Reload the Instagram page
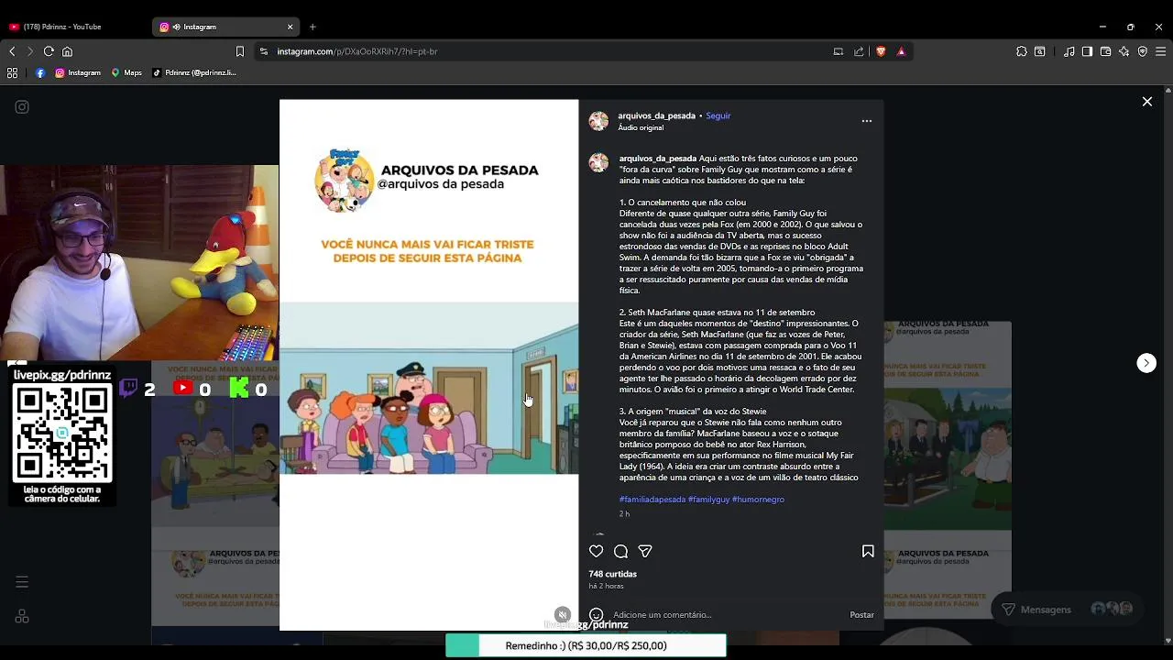Image resolution: width=1173 pixels, height=660 pixels. (49, 51)
